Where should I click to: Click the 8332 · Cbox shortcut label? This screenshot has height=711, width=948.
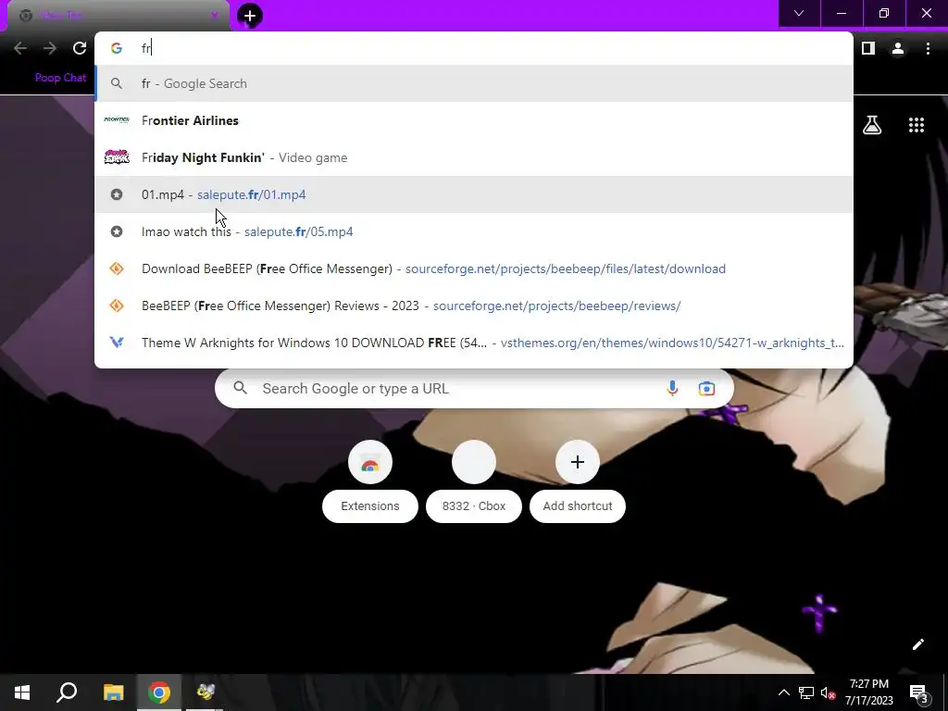point(474,506)
